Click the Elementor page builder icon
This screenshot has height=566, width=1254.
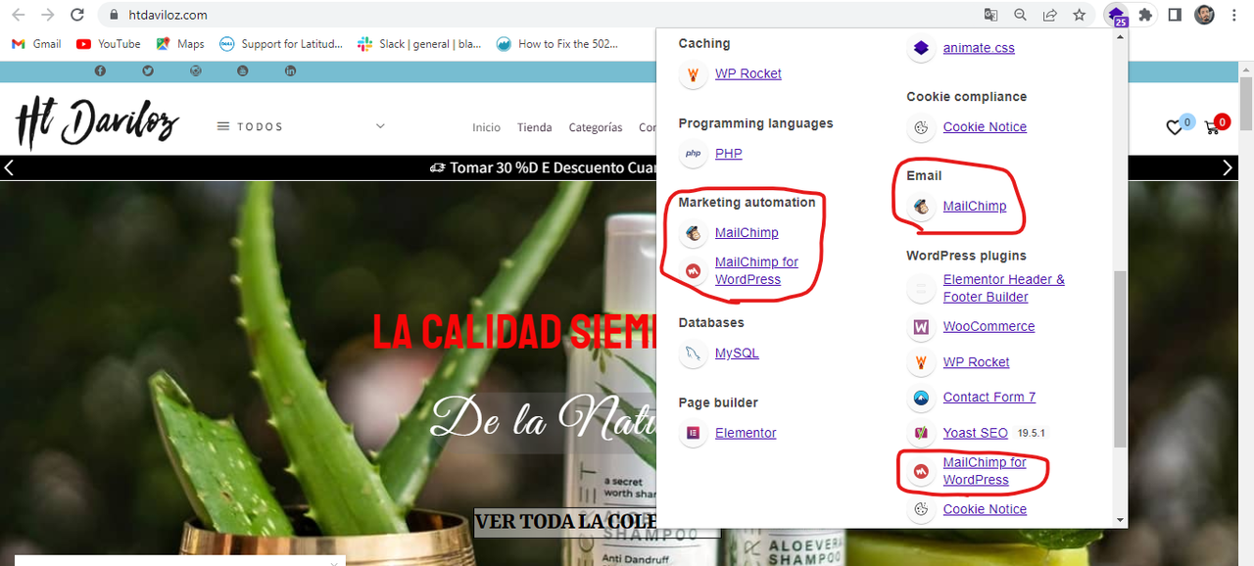click(694, 433)
